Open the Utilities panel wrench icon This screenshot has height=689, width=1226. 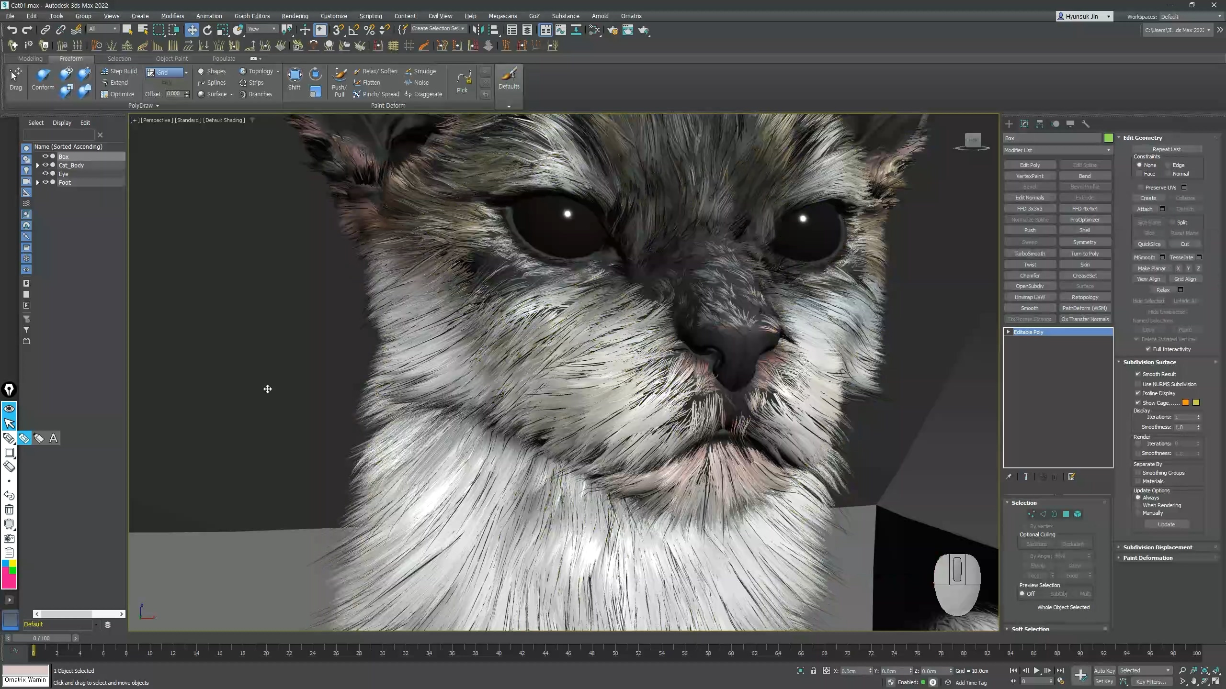[1086, 124]
